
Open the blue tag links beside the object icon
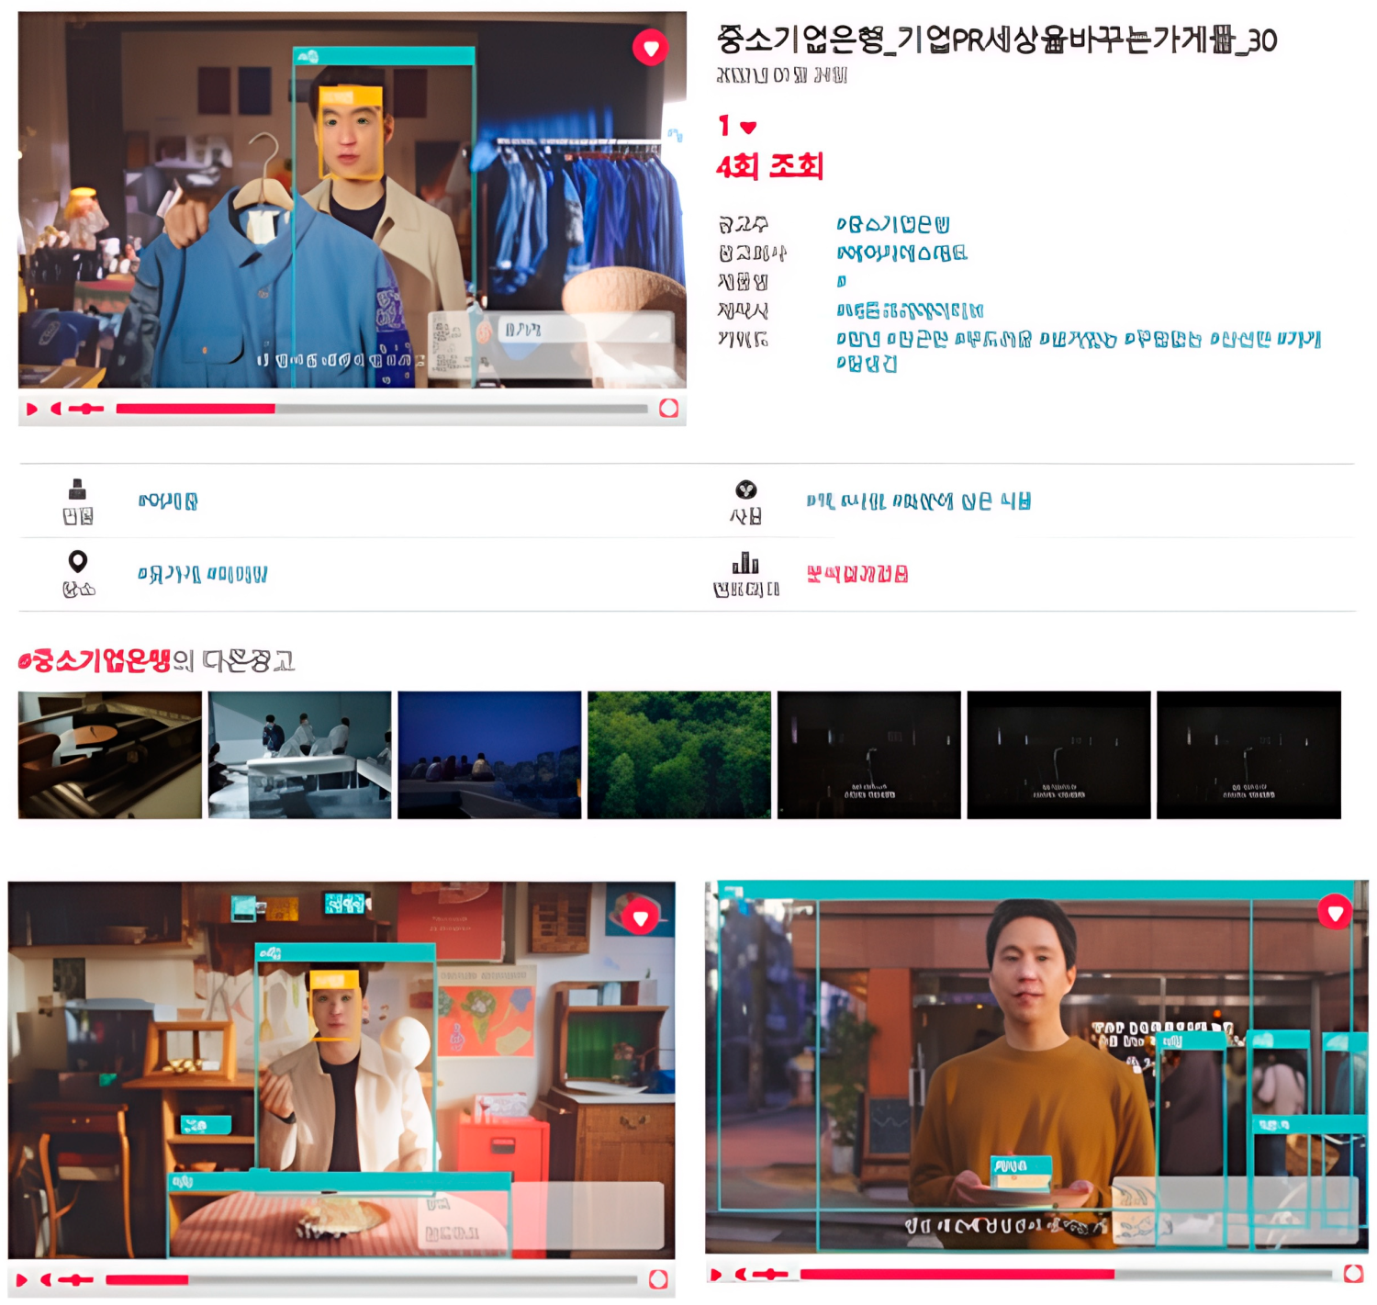pyautogui.click(x=919, y=501)
